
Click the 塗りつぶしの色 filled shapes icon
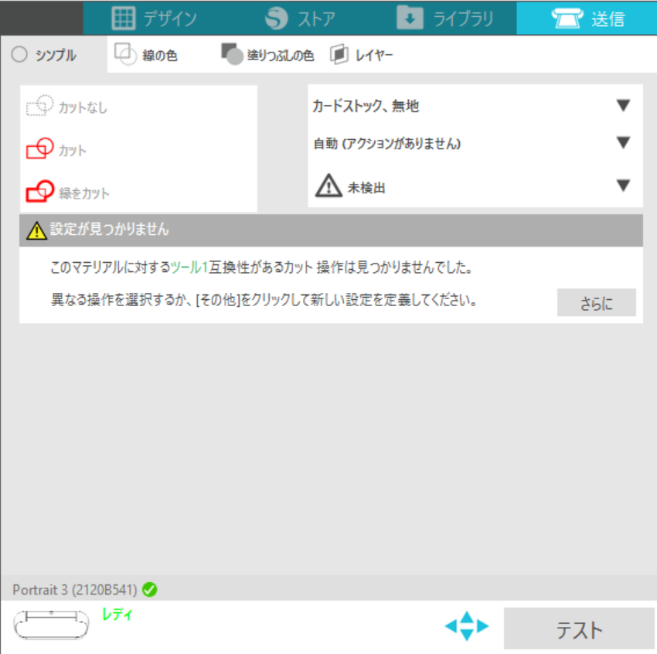point(232,54)
